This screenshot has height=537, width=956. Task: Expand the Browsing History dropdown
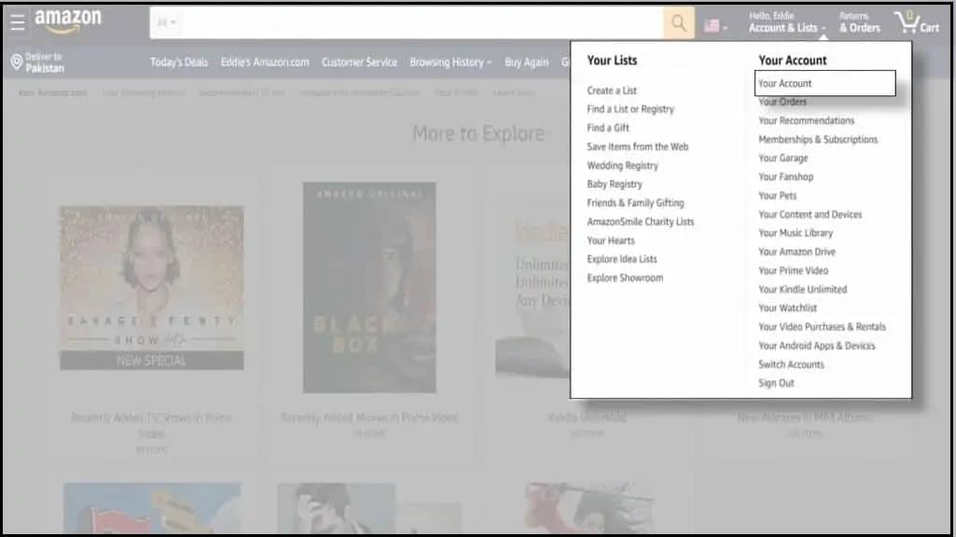tap(450, 63)
